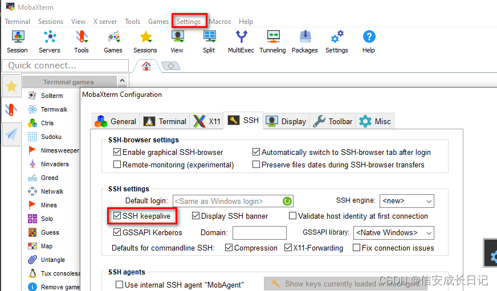Click the Default login input field
The width and height of the screenshot is (497, 291).
pyautogui.click(x=233, y=201)
